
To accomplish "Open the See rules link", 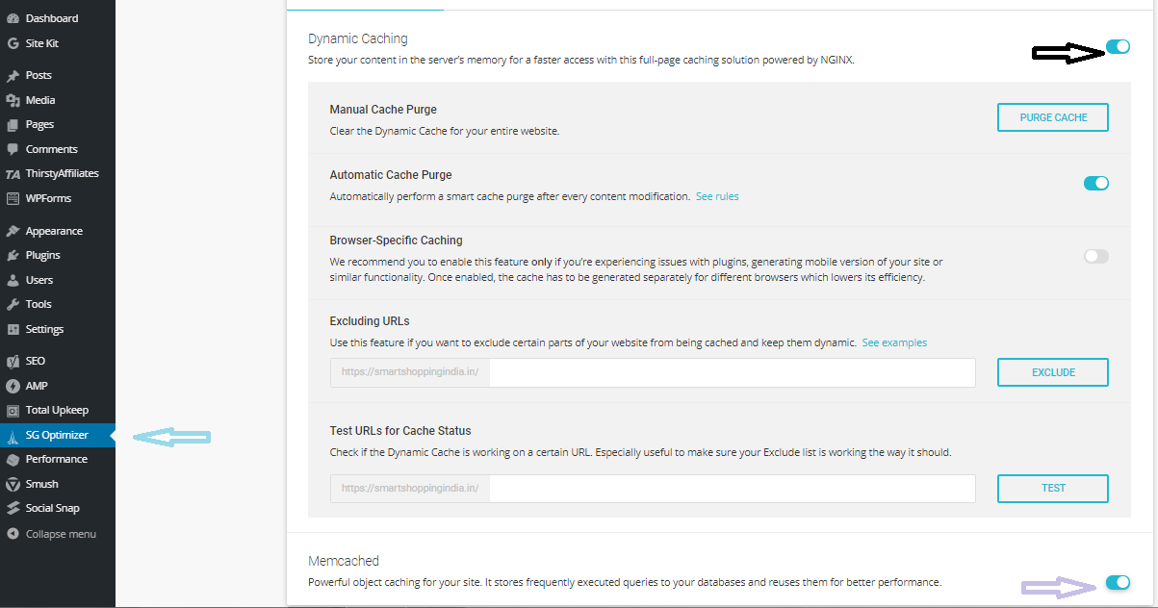I will 717,196.
